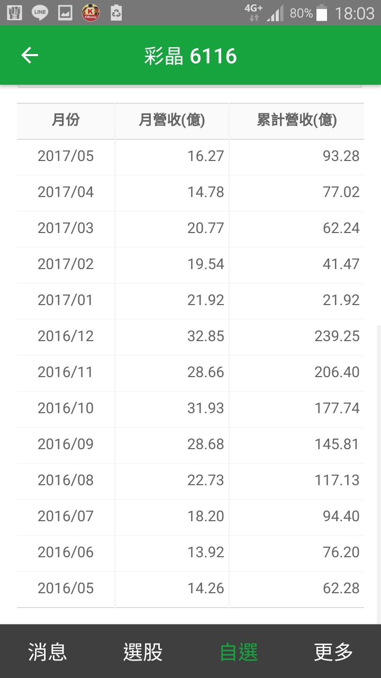Tap the signal strength icon
The image size is (381, 678).
[x=275, y=13]
